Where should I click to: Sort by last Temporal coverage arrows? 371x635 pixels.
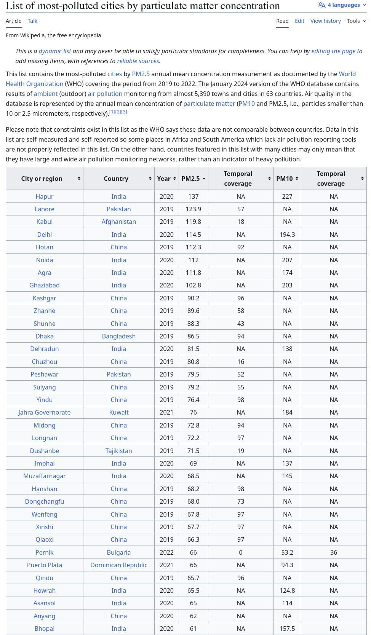click(362, 179)
